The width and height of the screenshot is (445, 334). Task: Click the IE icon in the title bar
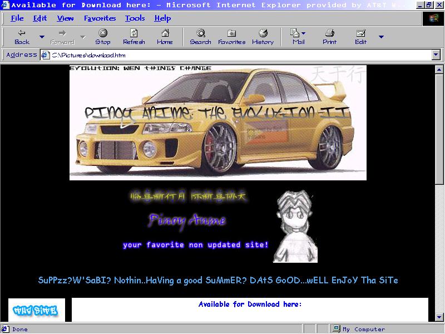click(6, 5)
